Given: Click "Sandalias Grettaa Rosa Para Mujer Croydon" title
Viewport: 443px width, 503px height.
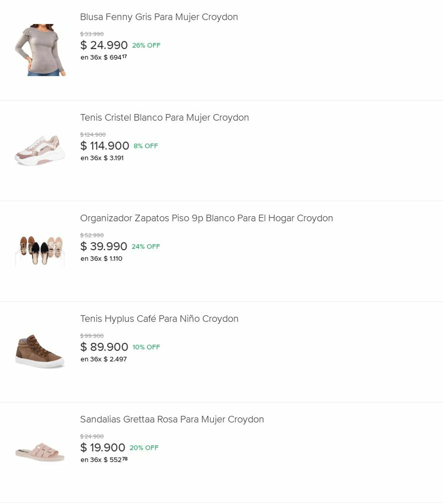Looking at the screenshot, I should (172, 420).
